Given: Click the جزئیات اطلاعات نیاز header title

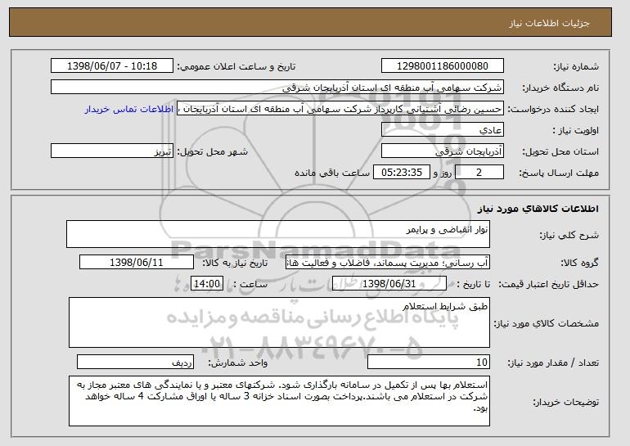Looking at the screenshot, I should [549, 23].
